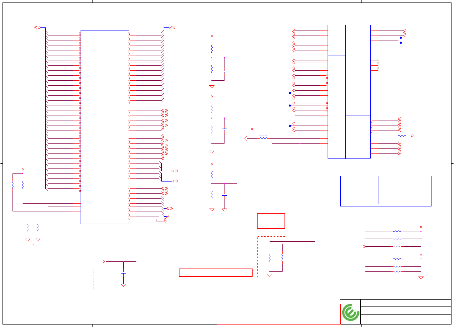Select the large blue-outlined IC rectangle with bus pins
454x327 pixels.
[x=105, y=127]
